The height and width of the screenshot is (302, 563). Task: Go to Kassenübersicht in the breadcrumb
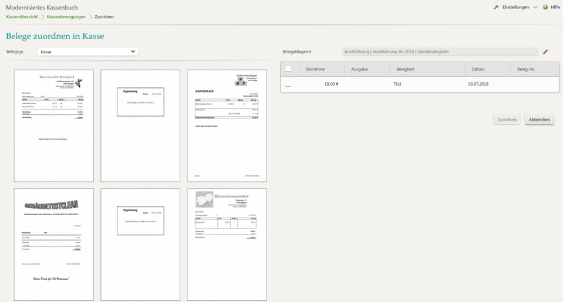point(22,17)
